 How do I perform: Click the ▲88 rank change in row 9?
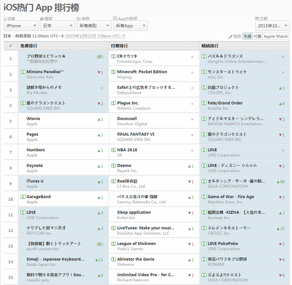point(281,182)
